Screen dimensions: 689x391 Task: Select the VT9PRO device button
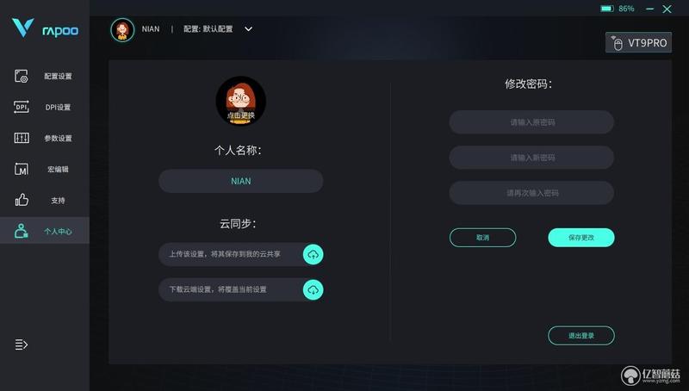pos(638,42)
